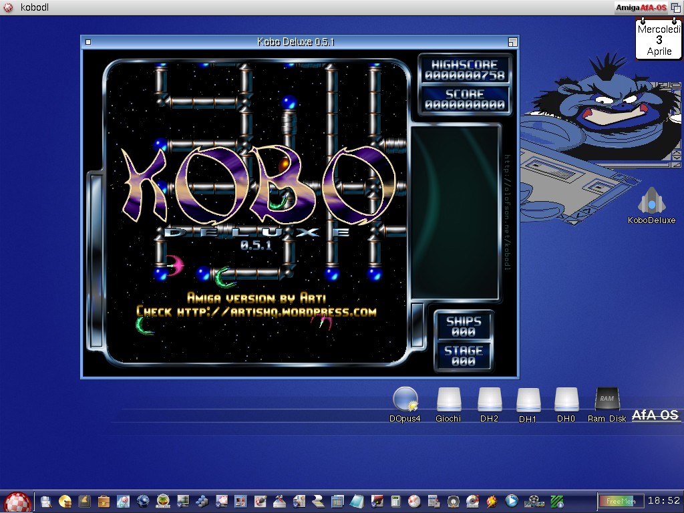
Task: Click the Mercoledì 3 Aprile calendar widget
Action: [659, 39]
